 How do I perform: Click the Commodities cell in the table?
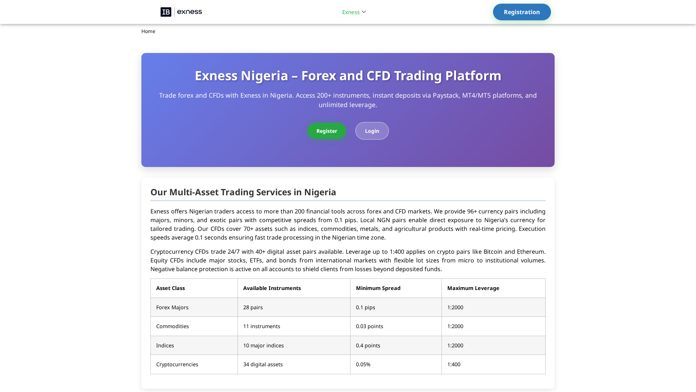(x=172, y=326)
